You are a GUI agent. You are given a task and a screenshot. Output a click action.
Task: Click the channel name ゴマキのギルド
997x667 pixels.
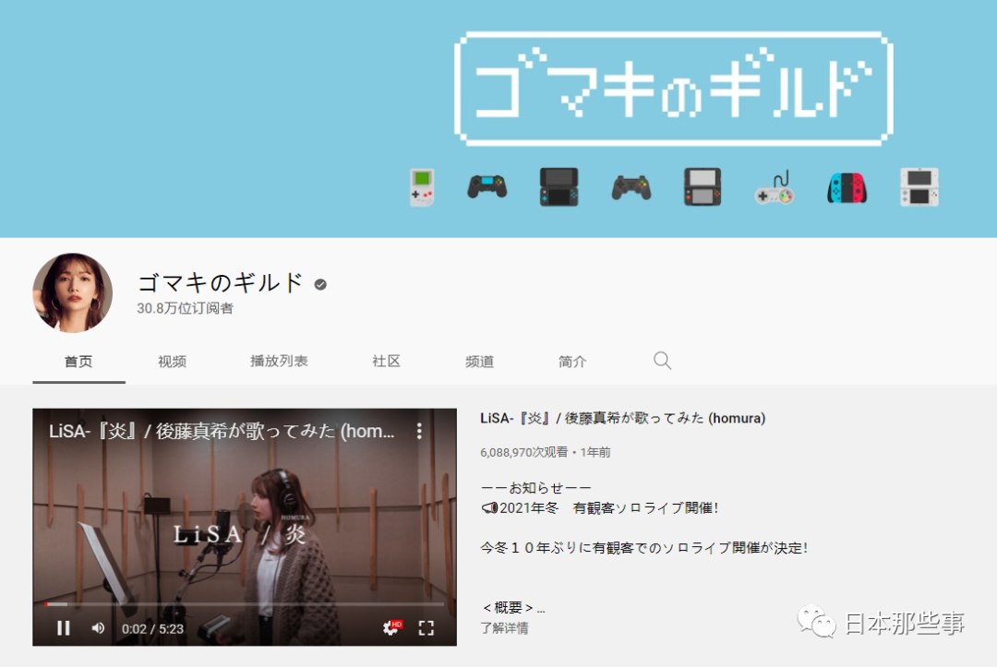click(220, 282)
